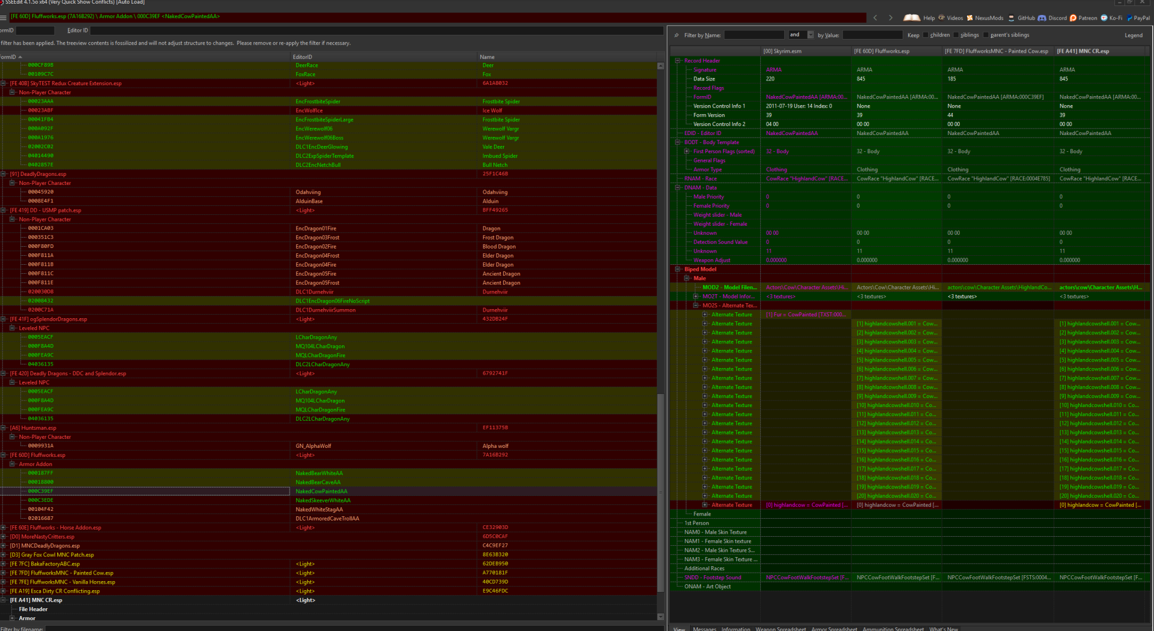Switch to the Armor Spreadsheet tab
Image resolution: width=1154 pixels, height=631 pixels.
pyautogui.click(x=834, y=629)
